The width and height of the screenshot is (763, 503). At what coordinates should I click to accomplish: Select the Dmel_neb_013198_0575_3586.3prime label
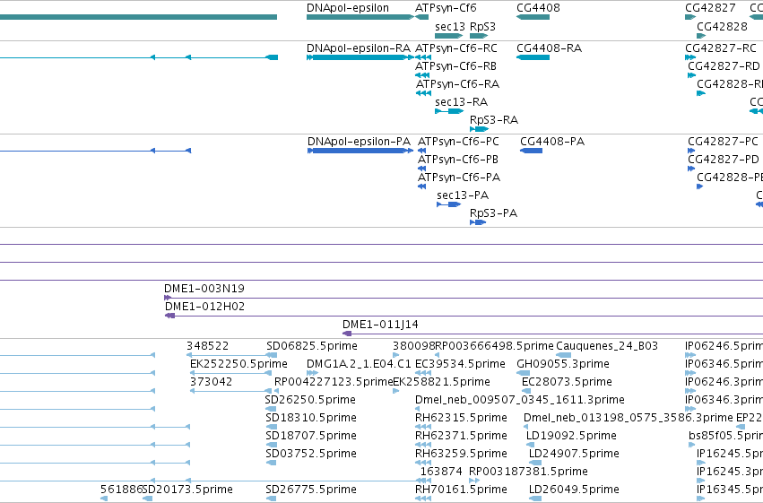[x=629, y=418]
